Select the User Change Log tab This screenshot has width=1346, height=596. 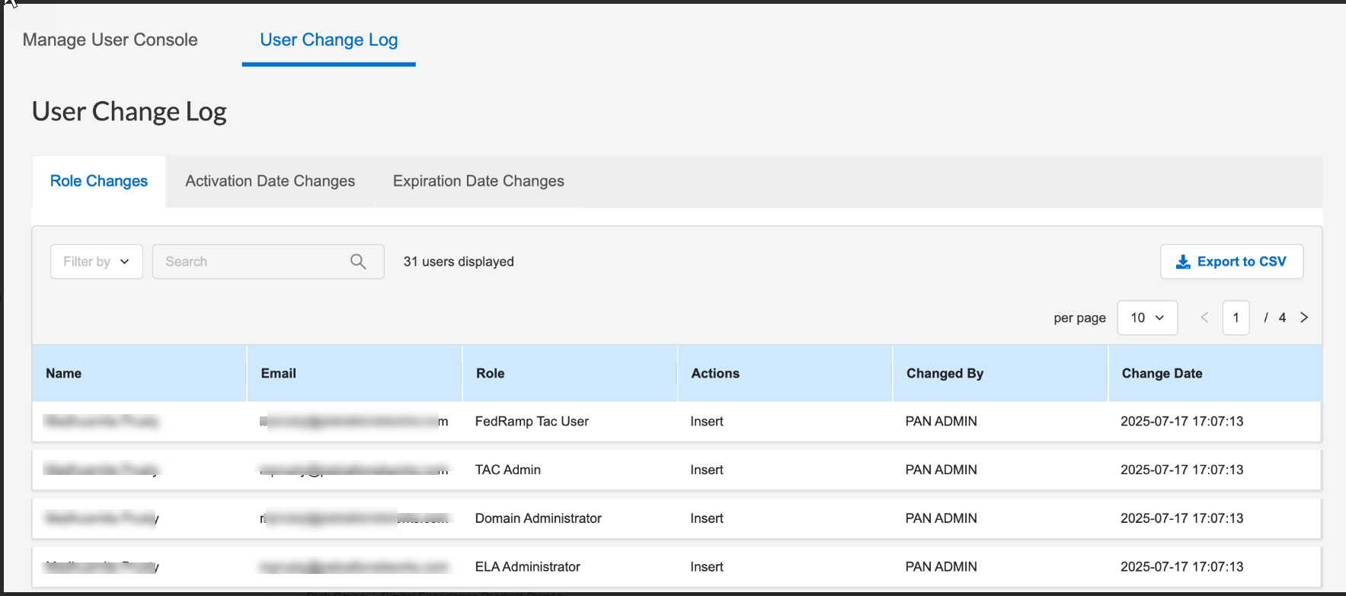(x=328, y=40)
